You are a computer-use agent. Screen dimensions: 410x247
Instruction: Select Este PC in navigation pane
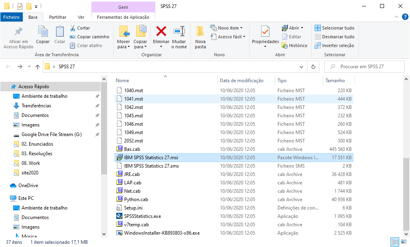[x=26, y=198]
